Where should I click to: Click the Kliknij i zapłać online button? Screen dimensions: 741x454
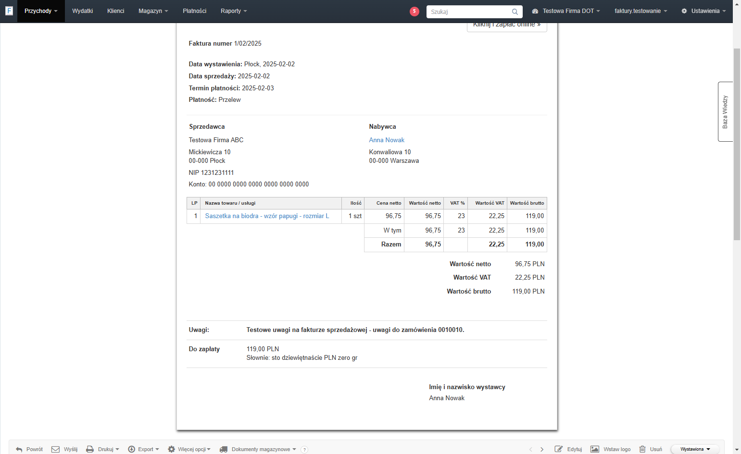point(507,26)
